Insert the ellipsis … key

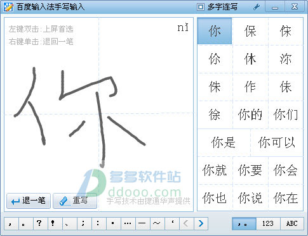(128, 223)
